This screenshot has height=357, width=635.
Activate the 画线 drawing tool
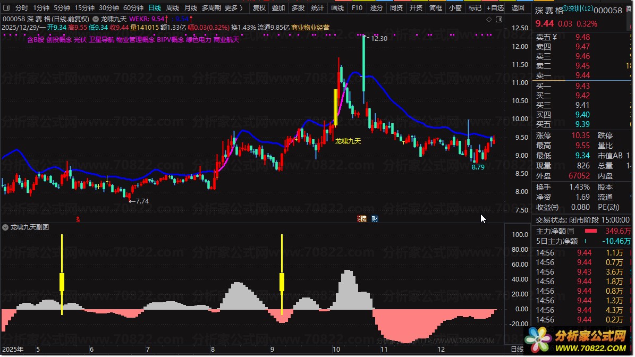coord(337,7)
